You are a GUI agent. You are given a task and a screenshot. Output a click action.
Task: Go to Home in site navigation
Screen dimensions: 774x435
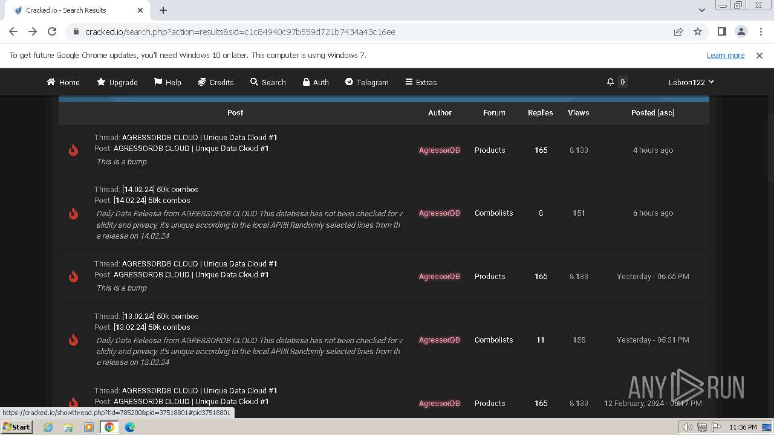(63, 82)
